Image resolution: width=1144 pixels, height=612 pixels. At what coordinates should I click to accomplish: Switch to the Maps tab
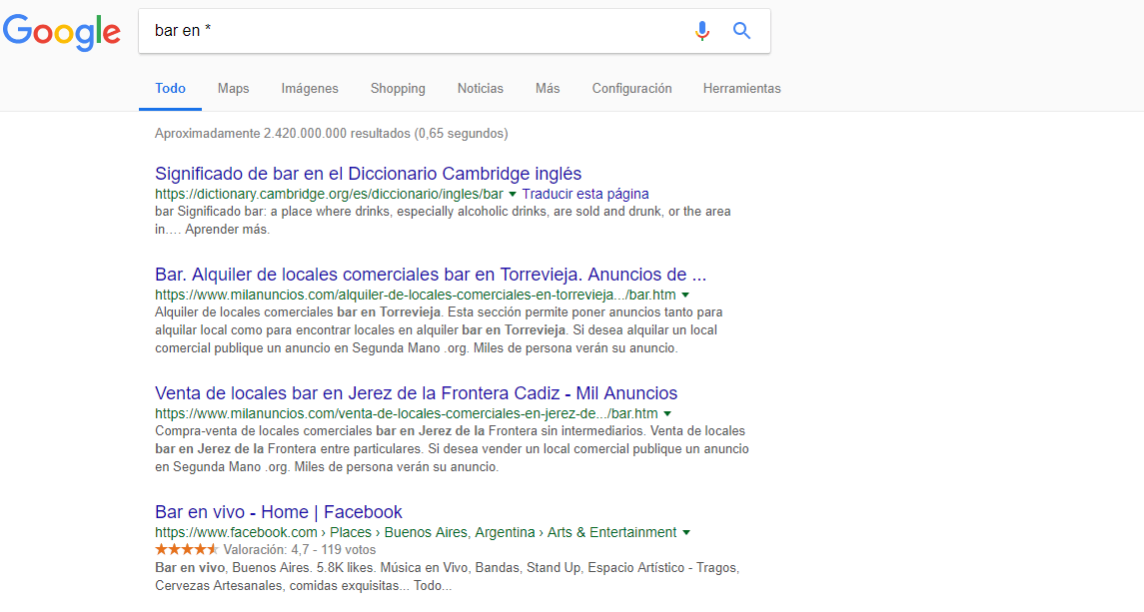click(233, 88)
